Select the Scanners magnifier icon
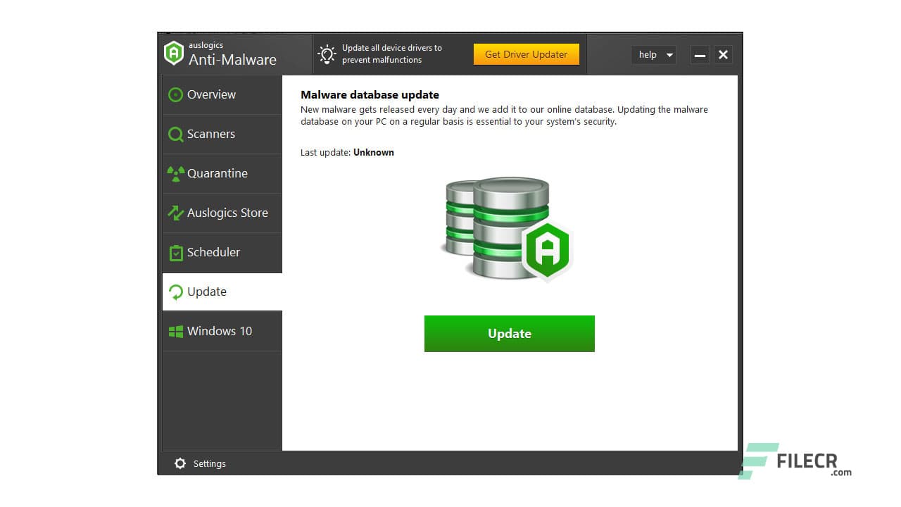 [x=175, y=134]
